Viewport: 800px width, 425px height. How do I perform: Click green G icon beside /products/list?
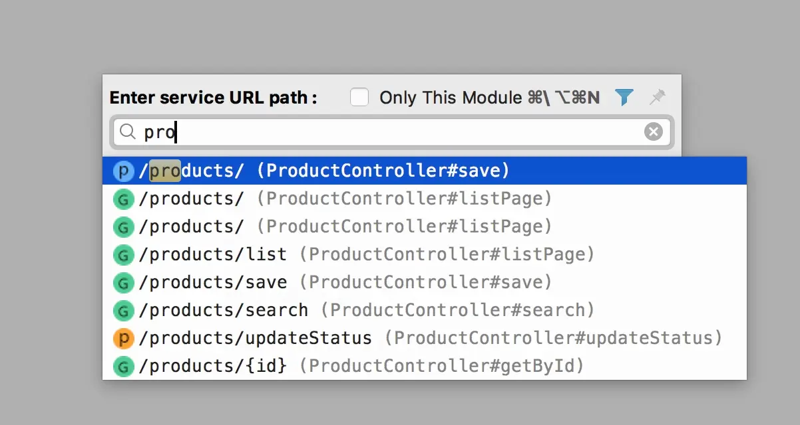123,254
